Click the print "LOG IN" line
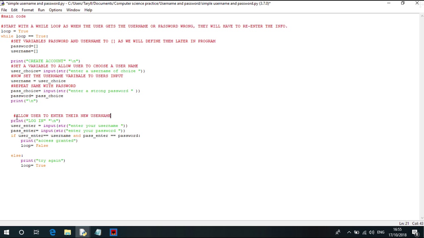 [x=35, y=121]
